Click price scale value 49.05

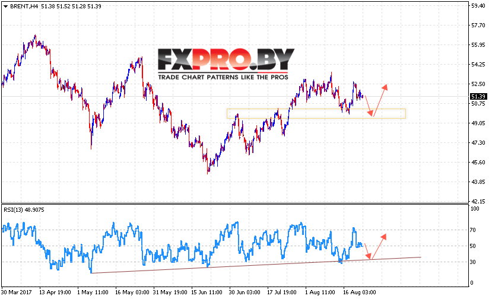click(478, 123)
